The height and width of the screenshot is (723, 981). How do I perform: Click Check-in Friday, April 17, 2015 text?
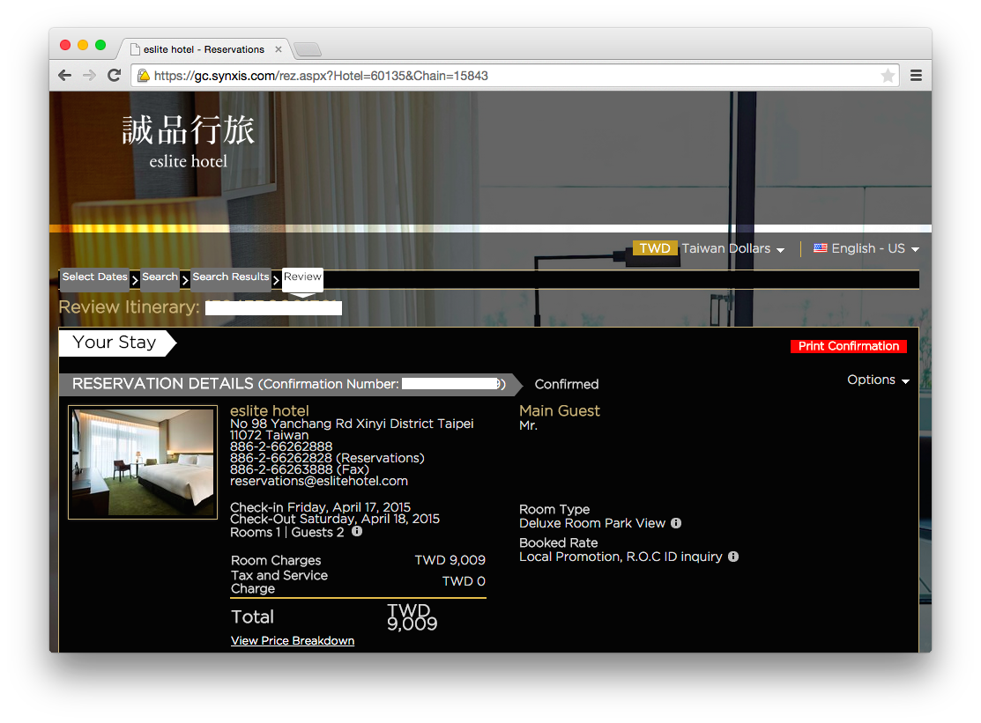click(x=320, y=506)
